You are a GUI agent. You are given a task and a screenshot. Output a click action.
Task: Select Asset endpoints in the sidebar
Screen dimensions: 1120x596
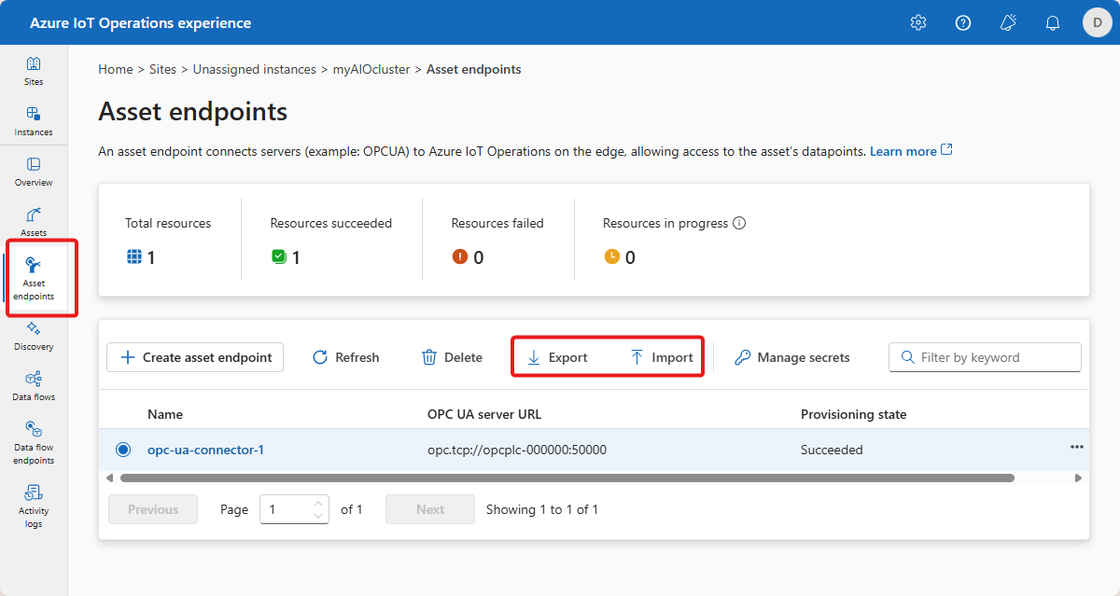pos(34,278)
